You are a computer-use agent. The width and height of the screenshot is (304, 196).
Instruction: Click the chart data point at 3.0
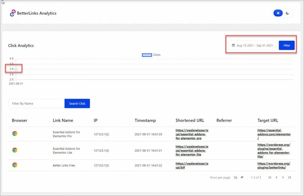tap(16, 69)
